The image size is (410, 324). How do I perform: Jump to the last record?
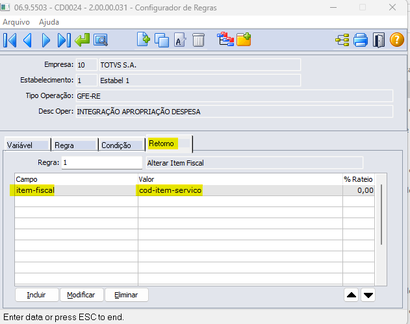tap(64, 40)
